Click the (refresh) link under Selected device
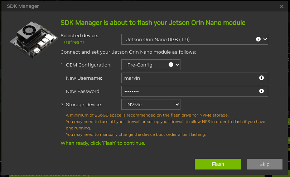 [74, 42]
